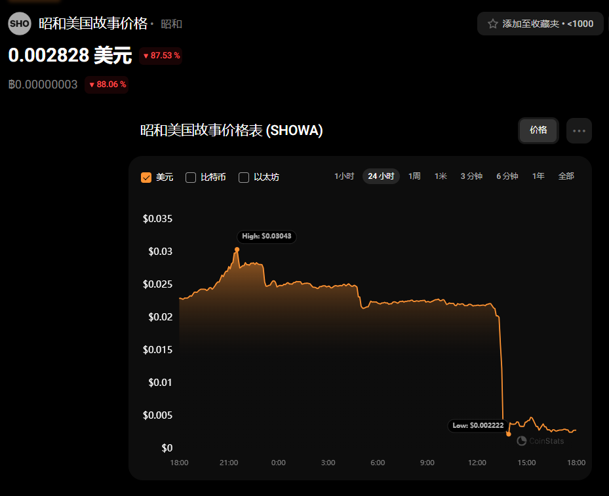The image size is (609, 496).
Task: Select the 3 分钟 range option
Action: (x=471, y=176)
